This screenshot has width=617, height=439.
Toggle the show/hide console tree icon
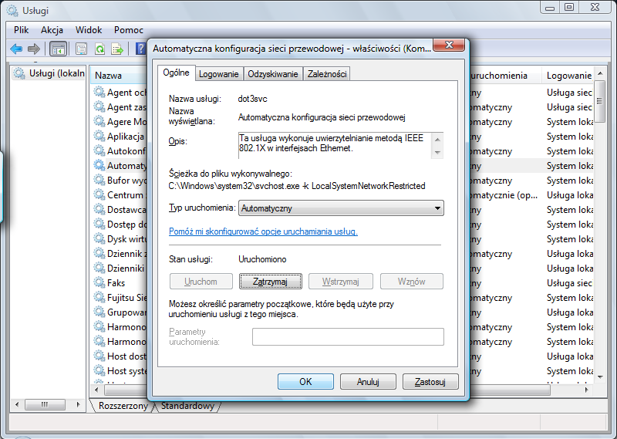point(58,49)
